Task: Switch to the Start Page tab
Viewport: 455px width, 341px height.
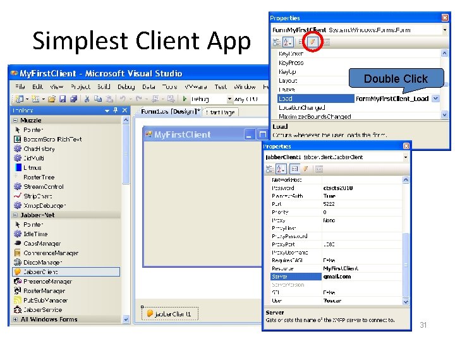Action: [x=221, y=112]
